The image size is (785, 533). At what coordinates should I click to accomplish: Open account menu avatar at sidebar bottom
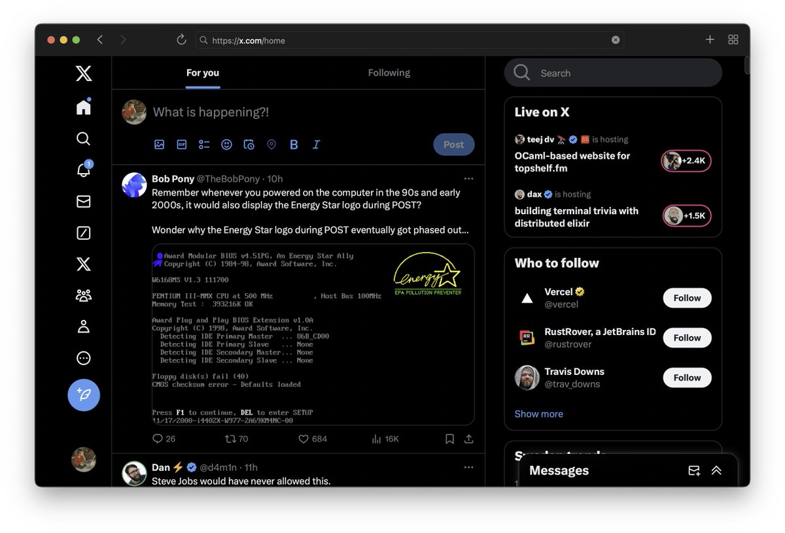click(84, 459)
